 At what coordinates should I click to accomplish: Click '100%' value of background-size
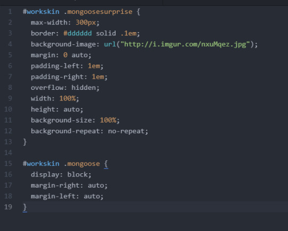click(x=108, y=120)
